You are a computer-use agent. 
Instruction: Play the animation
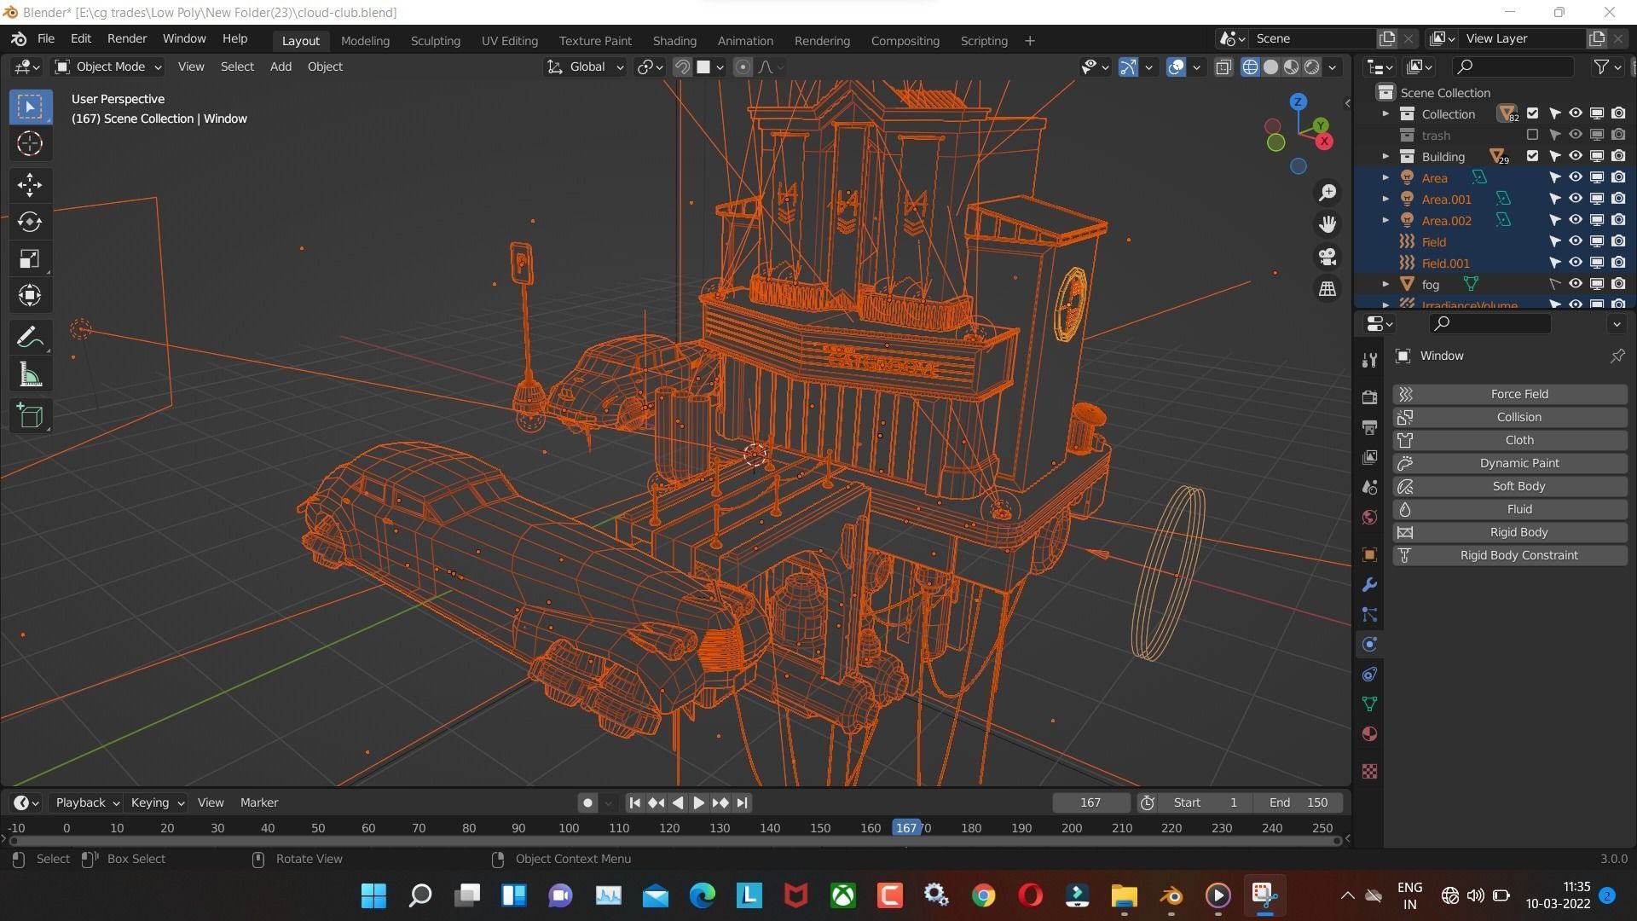pyautogui.click(x=698, y=802)
